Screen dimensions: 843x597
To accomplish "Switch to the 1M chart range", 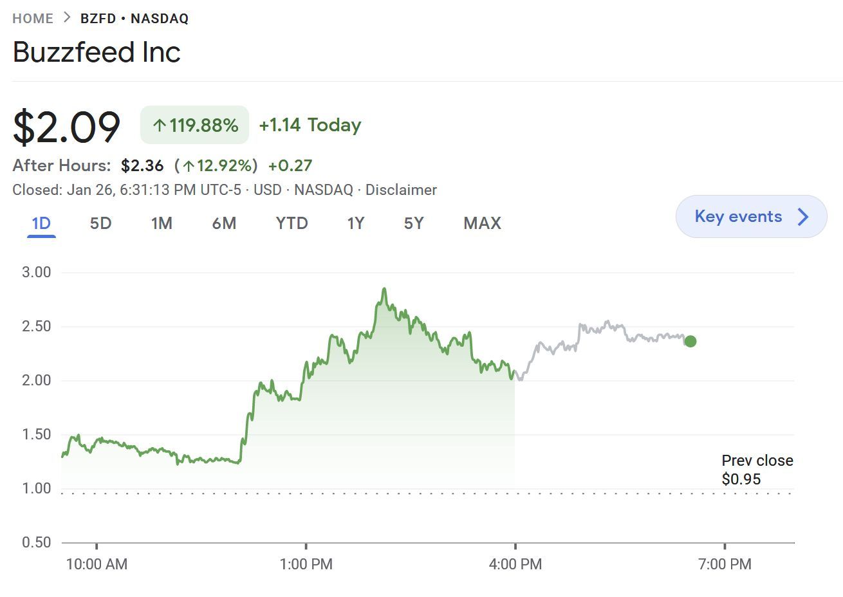I will 162,223.
